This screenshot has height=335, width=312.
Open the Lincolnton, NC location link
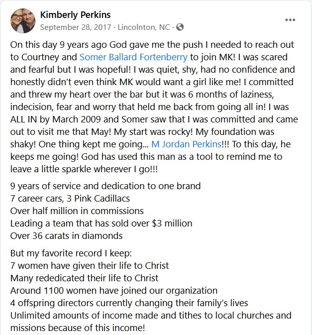click(144, 27)
